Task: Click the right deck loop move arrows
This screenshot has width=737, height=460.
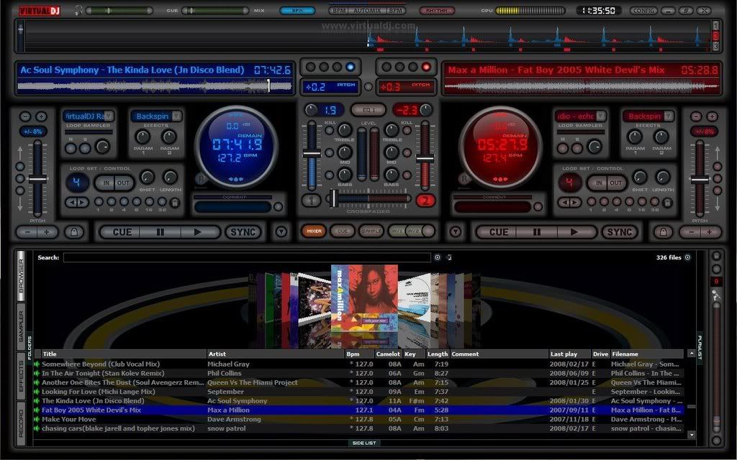Action: tap(569, 202)
